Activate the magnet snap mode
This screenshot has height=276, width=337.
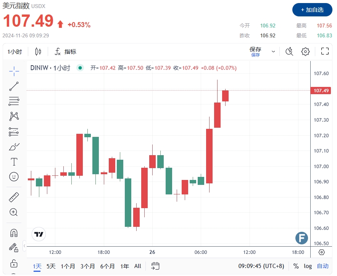(14, 233)
